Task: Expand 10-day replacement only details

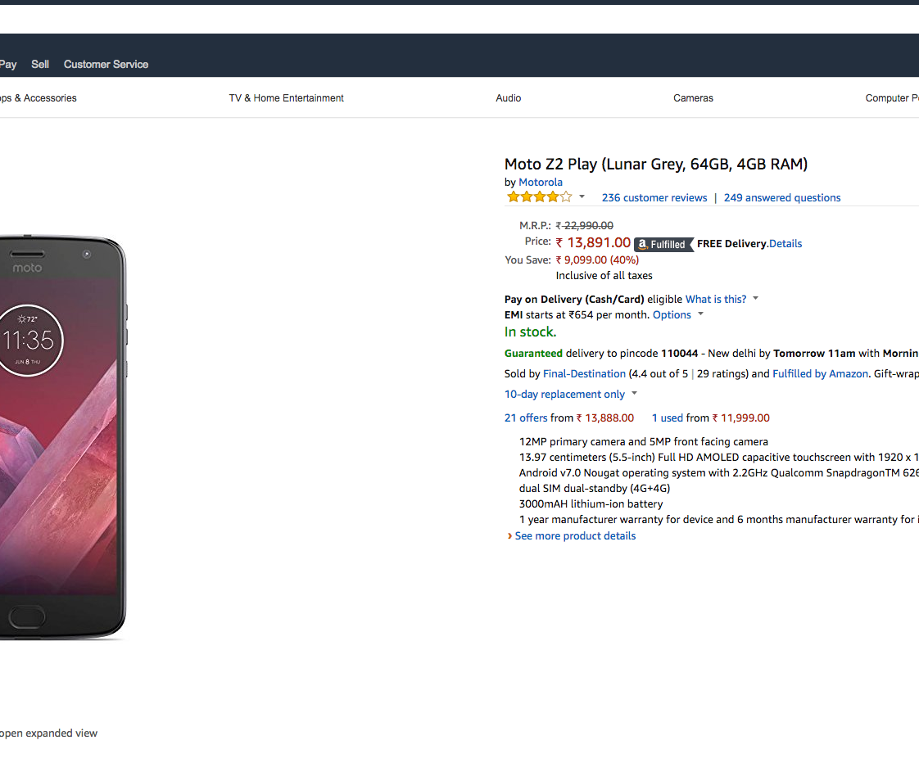Action: (634, 394)
